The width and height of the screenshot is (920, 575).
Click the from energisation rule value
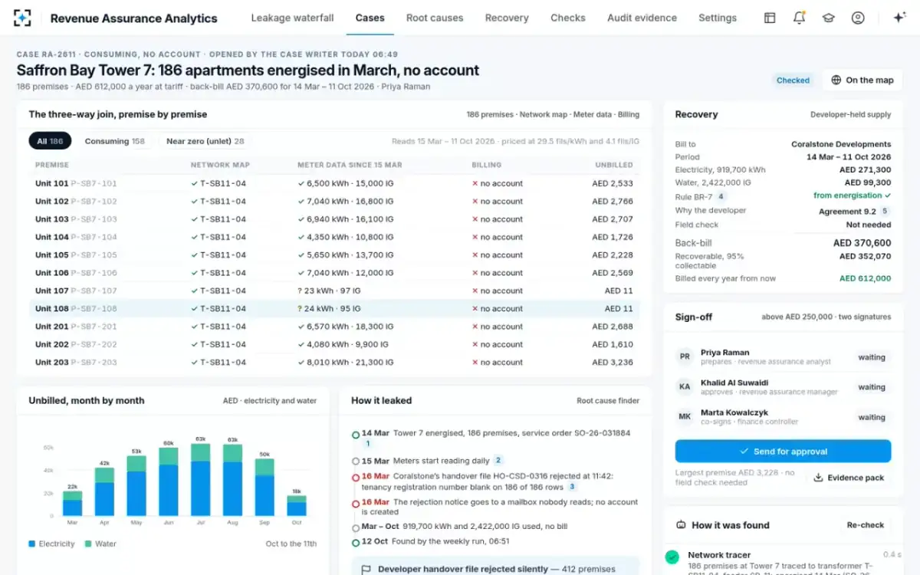[x=852, y=195]
